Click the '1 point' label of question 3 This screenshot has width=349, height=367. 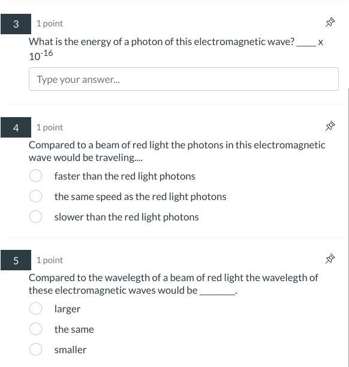pyautogui.click(x=50, y=23)
